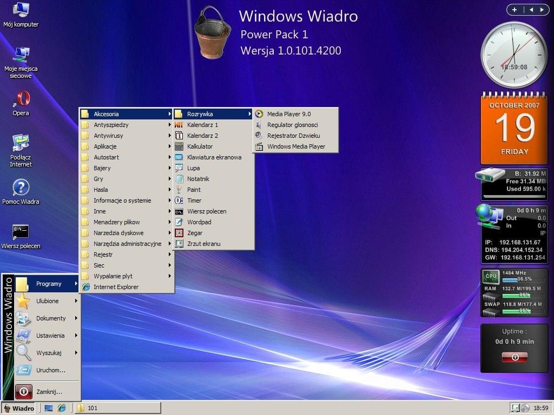This screenshot has height=415, width=554.
Task: Click the Kalkulator icon
Action: 179,146
